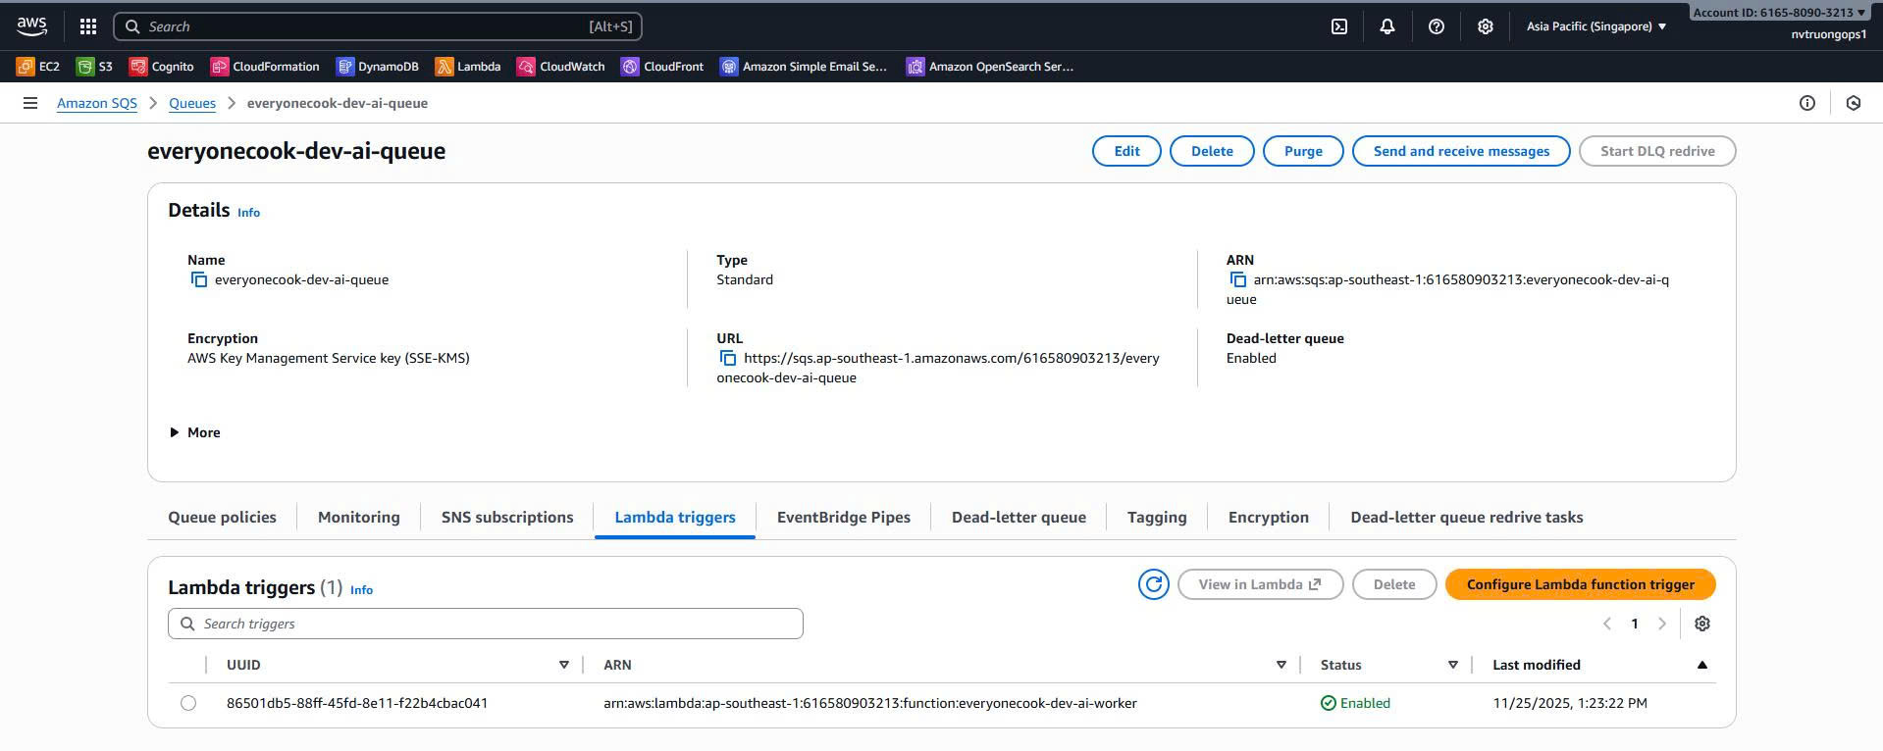Copy the queue name
Screen dimensions: 1883x751
199,280
